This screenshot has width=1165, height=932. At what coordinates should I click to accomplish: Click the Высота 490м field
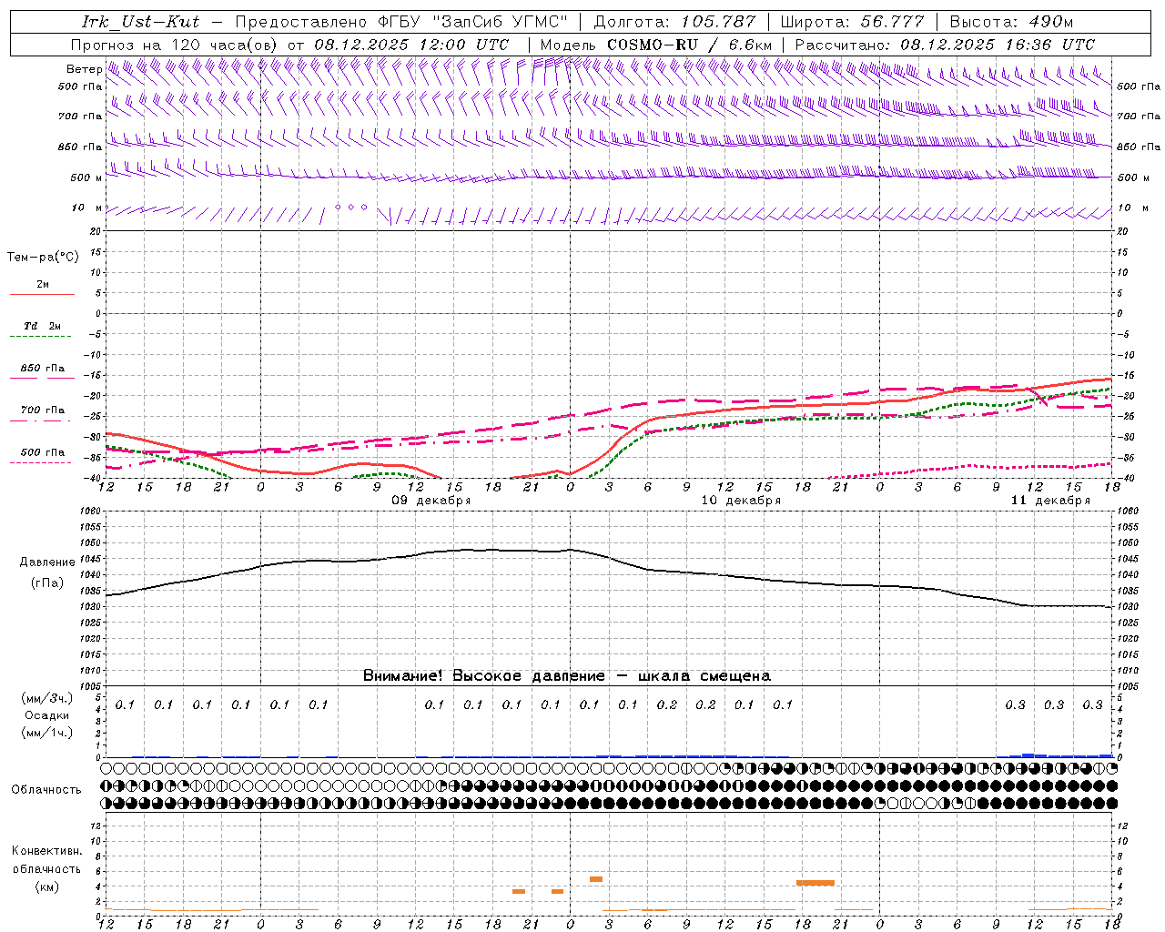tap(1011, 22)
